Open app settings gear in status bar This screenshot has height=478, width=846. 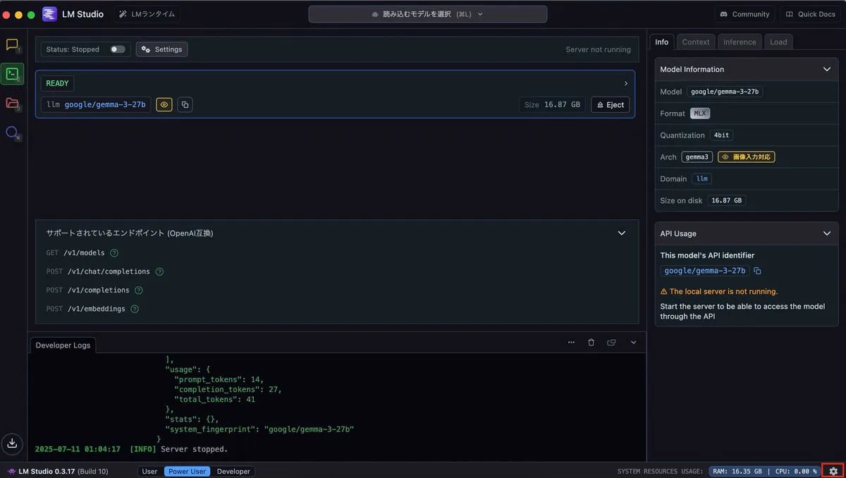click(833, 471)
